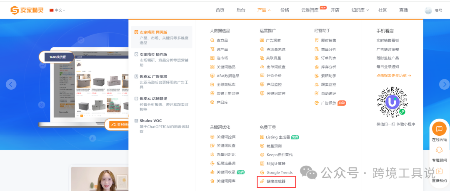Image resolution: width=450 pixels, height=191 pixels.
Task: Click the mini program QR code
Action: [392, 101]
